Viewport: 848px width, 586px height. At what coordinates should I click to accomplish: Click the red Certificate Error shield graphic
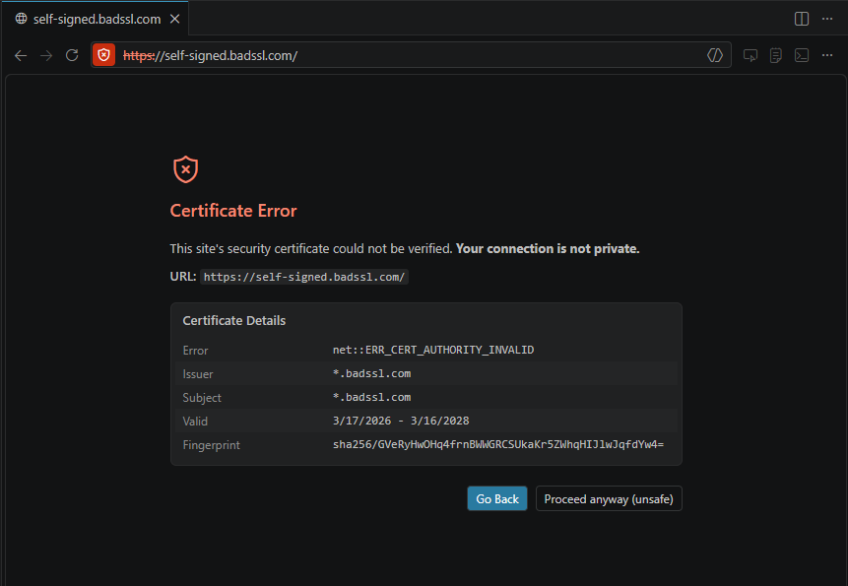[185, 168]
